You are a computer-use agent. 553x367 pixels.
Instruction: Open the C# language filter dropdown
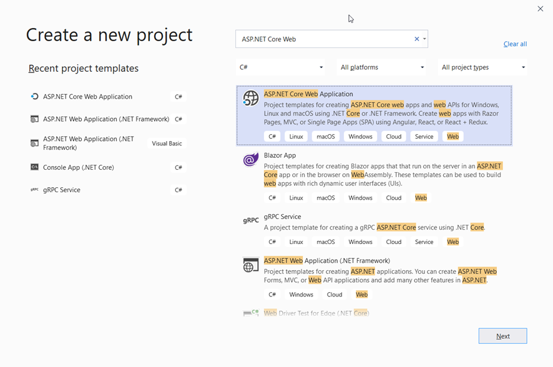(281, 67)
